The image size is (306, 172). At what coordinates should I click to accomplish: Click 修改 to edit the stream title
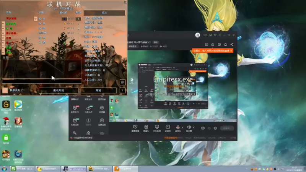pos(156,42)
